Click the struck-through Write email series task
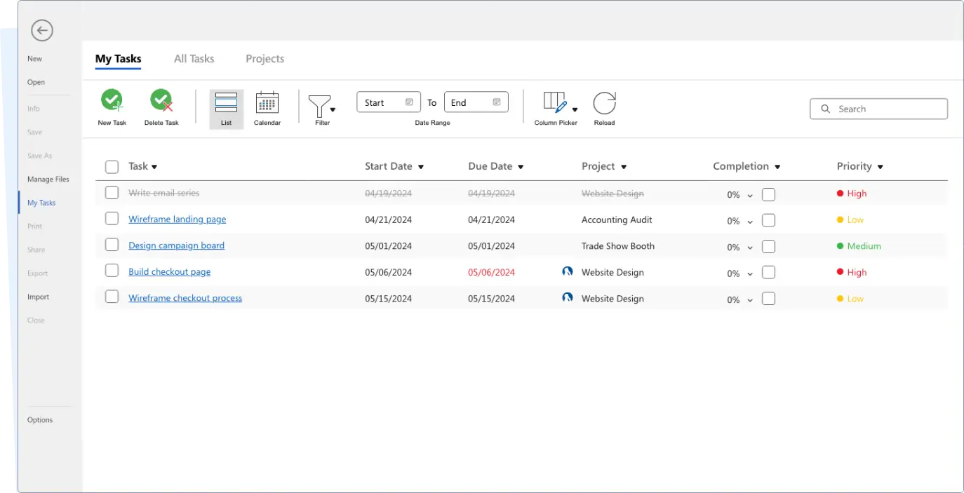The width and height of the screenshot is (964, 493). 164,193
